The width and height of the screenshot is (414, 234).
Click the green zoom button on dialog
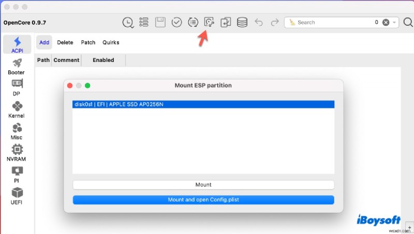87,86
